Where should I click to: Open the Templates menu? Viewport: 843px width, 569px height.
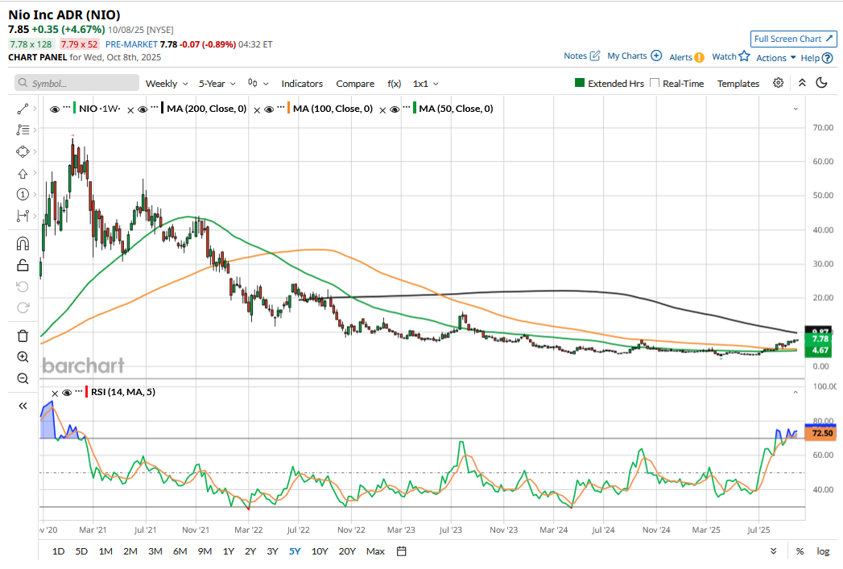tap(738, 83)
